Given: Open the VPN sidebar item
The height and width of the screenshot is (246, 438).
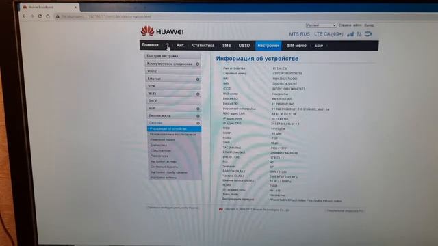Looking at the screenshot, I should [173, 86].
